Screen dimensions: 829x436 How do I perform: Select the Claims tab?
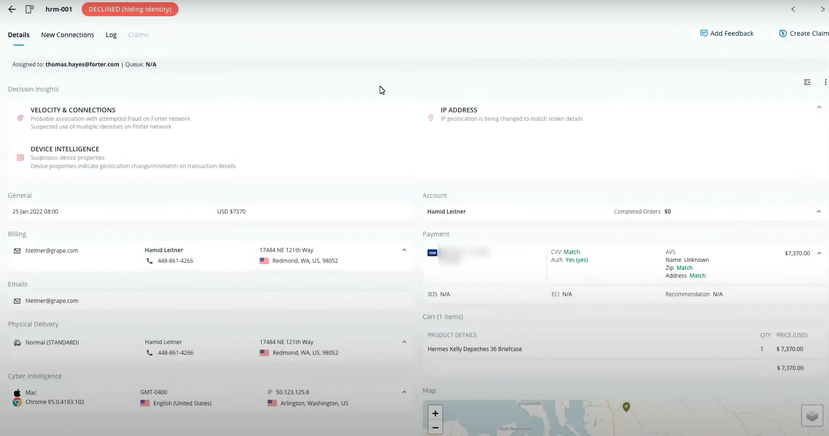[138, 35]
